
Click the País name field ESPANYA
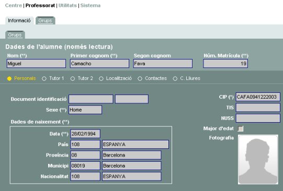[135, 145]
